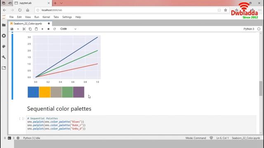Collapse output using the blue cell bar

click(12, 67)
